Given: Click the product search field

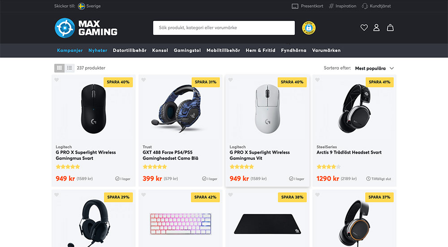Looking at the screenshot, I should pos(224,28).
